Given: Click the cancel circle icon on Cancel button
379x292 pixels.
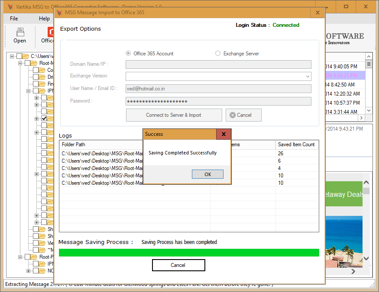Looking at the screenshot, I should tap(233, 115).
